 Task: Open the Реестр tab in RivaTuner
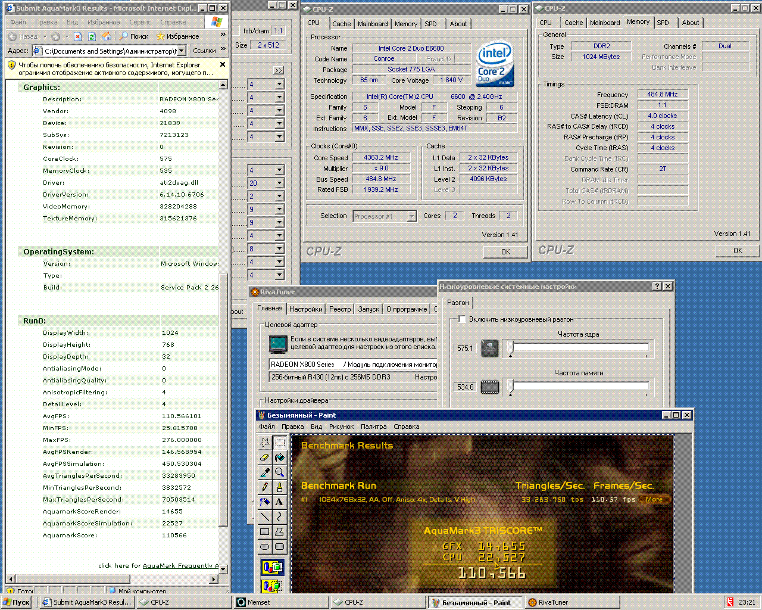coord(340,309)
